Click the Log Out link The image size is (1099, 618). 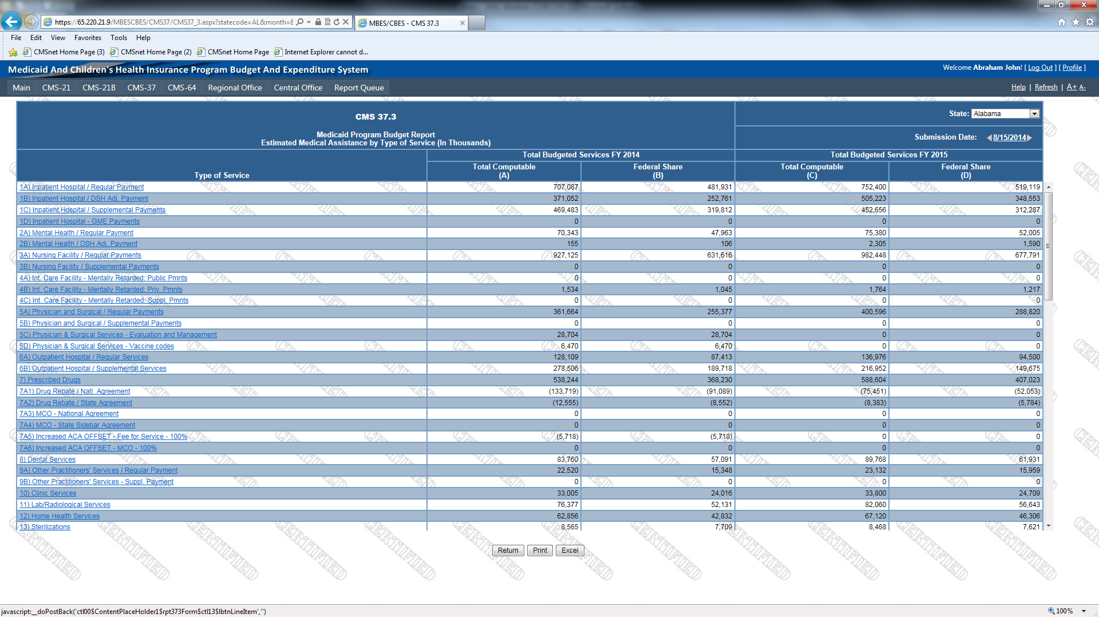[1040, 68]
